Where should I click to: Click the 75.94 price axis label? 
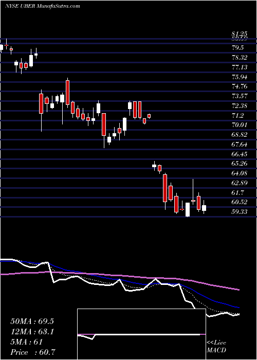tap(240, 77)
